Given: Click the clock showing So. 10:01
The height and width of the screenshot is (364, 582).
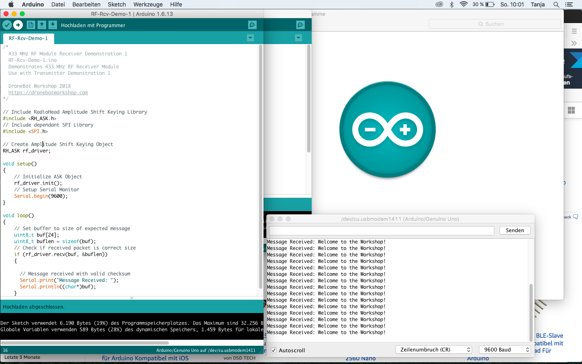Looking at the screenshot, I should tap(512, 4).
